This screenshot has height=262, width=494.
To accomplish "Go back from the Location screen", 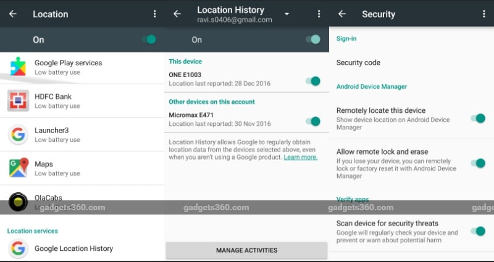I will [x=12, y=14].
